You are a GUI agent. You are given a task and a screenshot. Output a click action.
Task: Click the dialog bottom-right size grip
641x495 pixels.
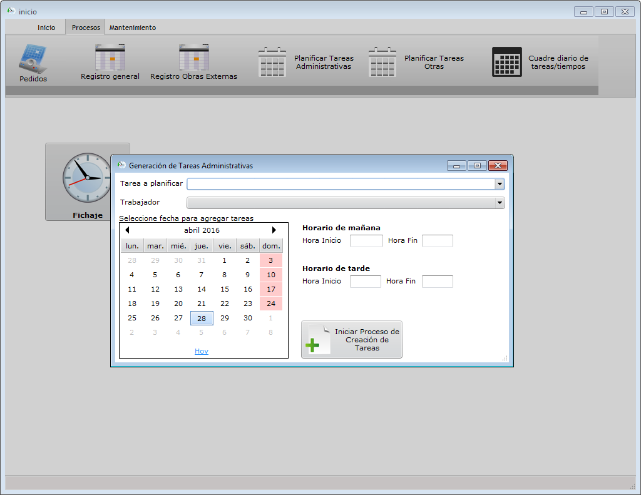(x=505, y=359)
